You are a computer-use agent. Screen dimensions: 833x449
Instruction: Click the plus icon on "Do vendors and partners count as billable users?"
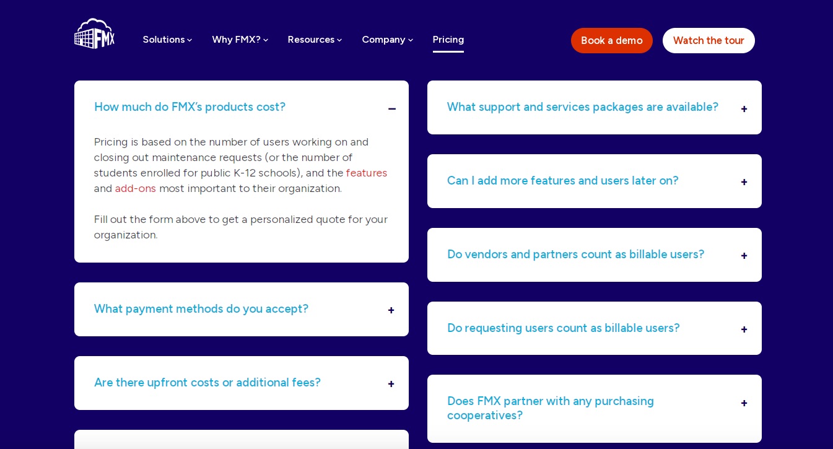744,256
